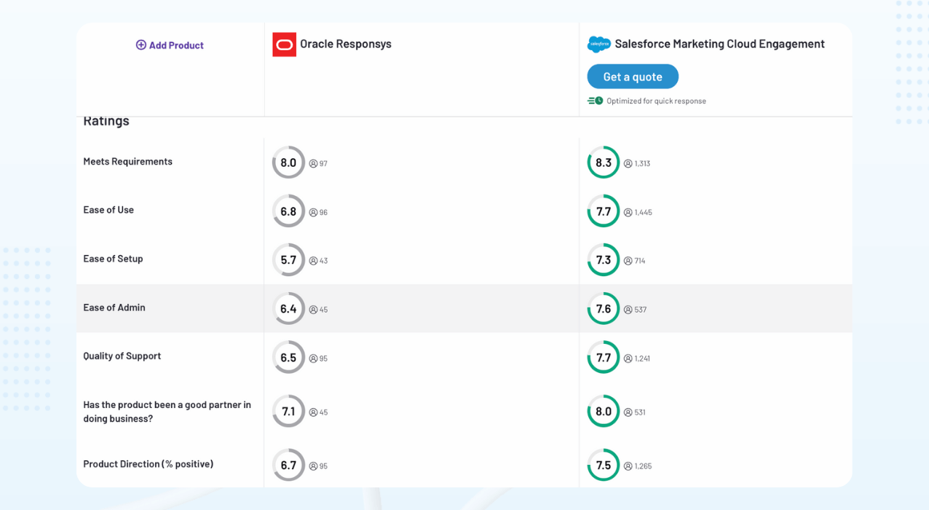Click reviewer icon beside Oracle's 97 count

[x=313, y=164]
